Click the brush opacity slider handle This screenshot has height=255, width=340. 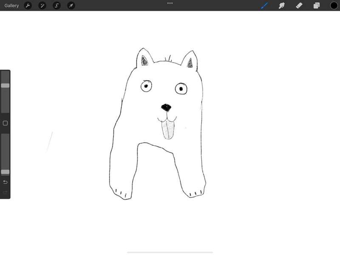coord(5,172)
